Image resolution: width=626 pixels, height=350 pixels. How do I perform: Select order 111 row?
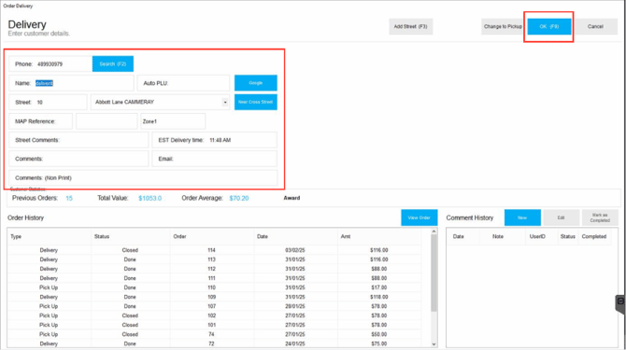coord(214,278)
